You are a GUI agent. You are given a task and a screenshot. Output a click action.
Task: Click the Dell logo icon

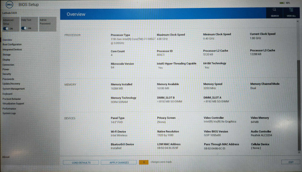(9, 5)
